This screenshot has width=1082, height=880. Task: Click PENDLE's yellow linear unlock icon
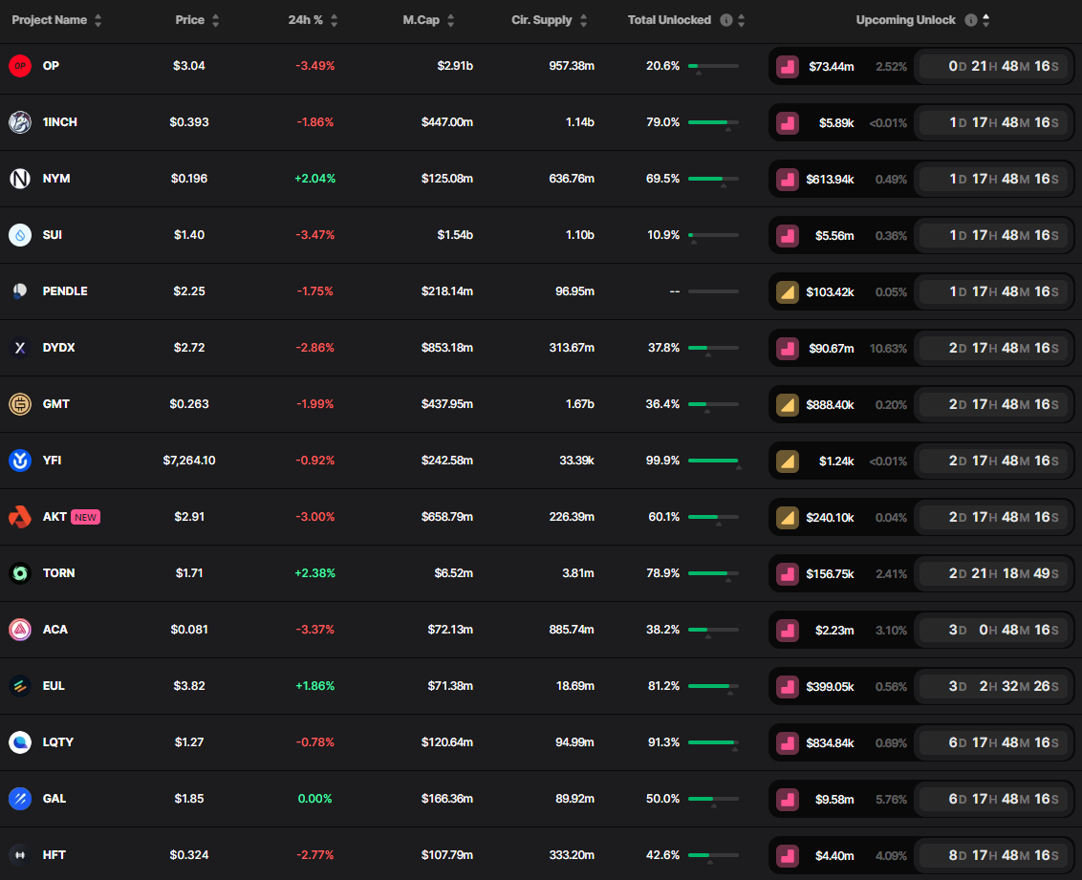click(788, 291)
